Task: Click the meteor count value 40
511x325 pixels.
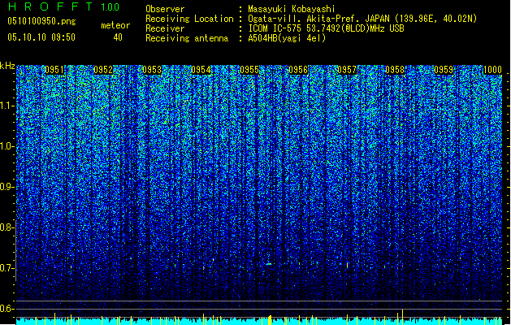Action: pyautogui.click(x=118, y=37)
